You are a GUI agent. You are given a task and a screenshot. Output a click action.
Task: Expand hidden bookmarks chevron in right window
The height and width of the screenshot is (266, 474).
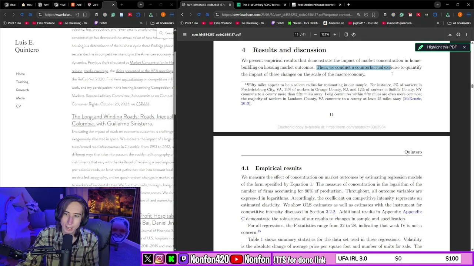(x=438, y=23)
